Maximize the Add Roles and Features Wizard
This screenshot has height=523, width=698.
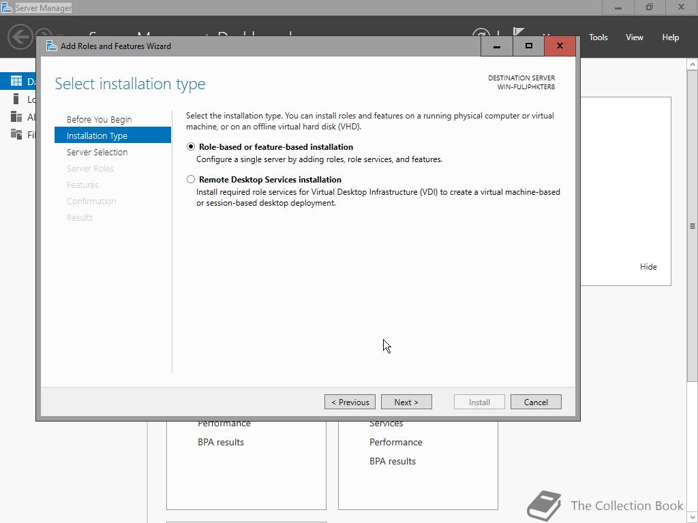(528, 46)
